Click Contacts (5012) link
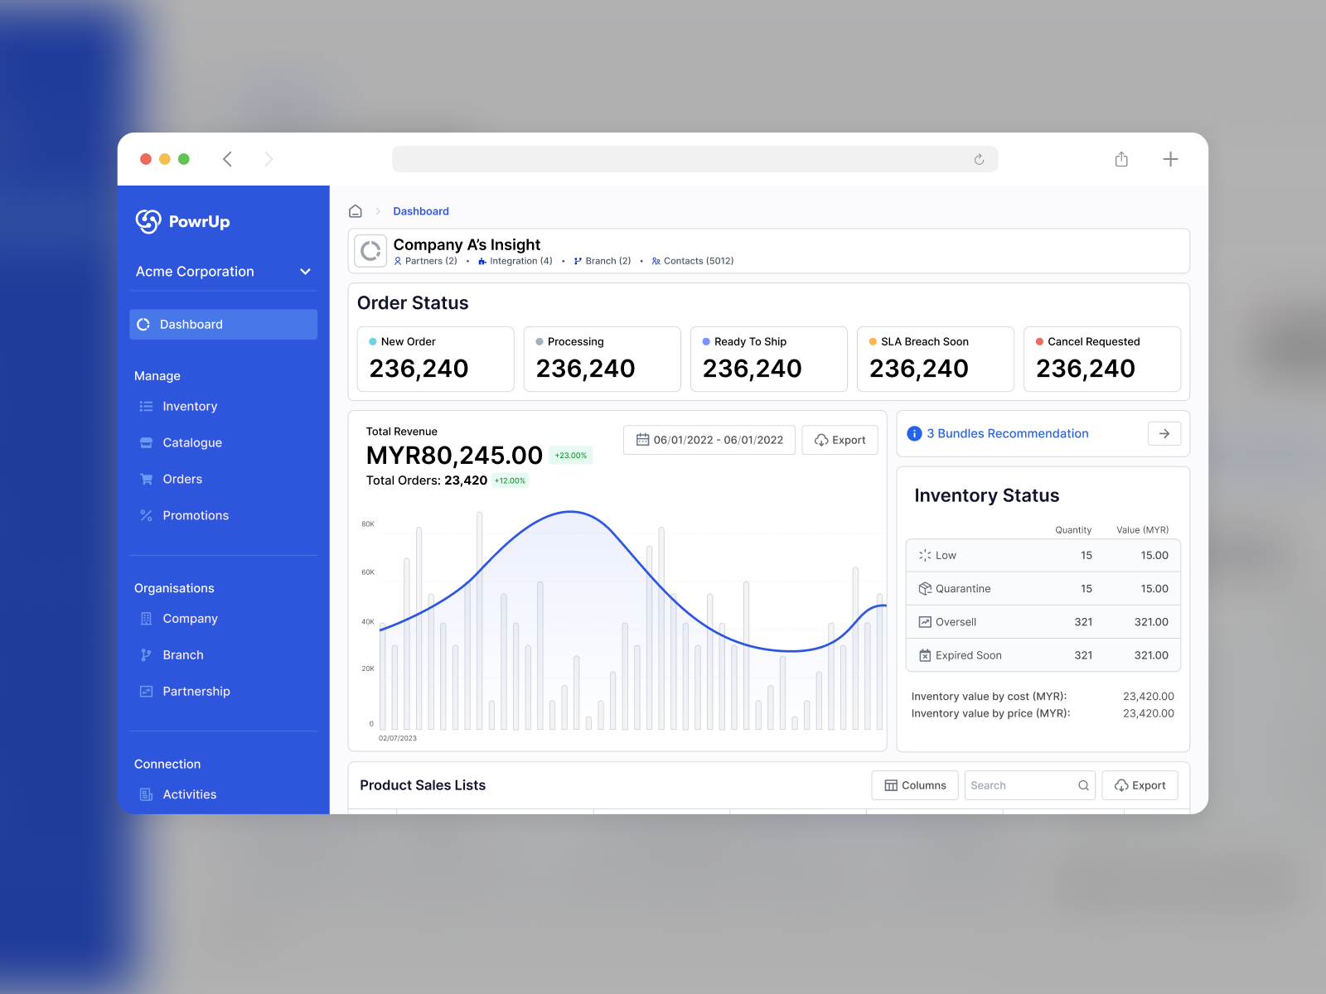Screen dimensions: 1326x994 click(x=693, y=261)
